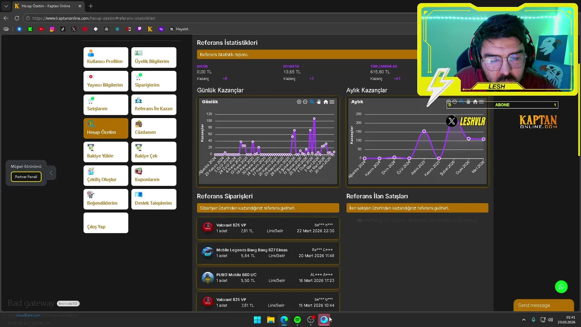Open the Windows Start menu
This screenshot has height=327, width=581.
257,320
